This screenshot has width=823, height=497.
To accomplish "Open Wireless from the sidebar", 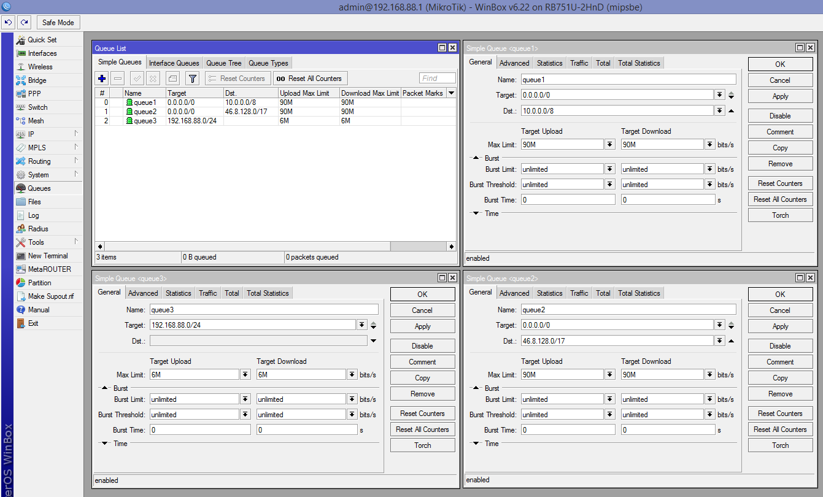I will [x=40, y=67].
